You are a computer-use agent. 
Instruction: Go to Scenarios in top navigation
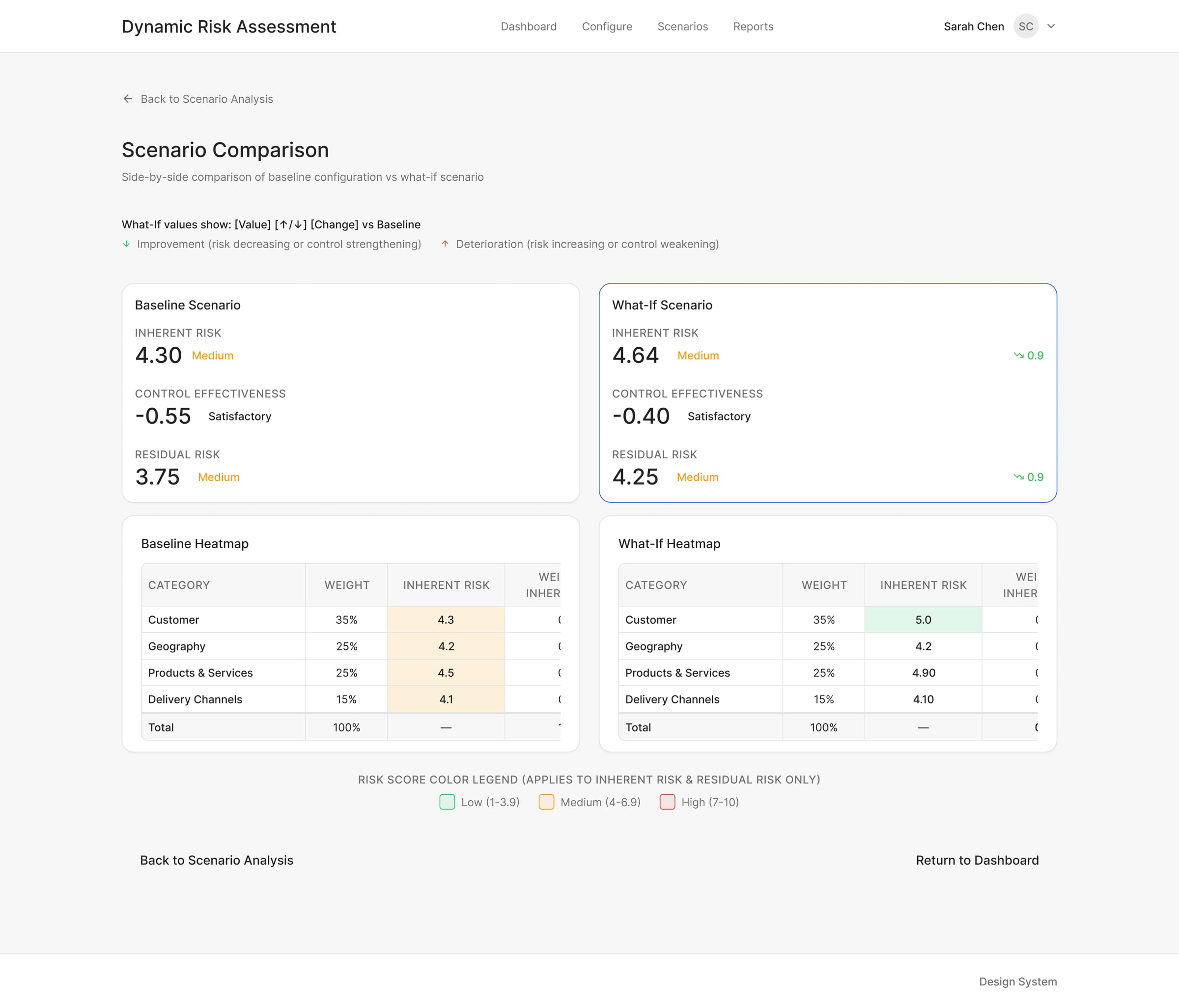click(x=682, y=27)
